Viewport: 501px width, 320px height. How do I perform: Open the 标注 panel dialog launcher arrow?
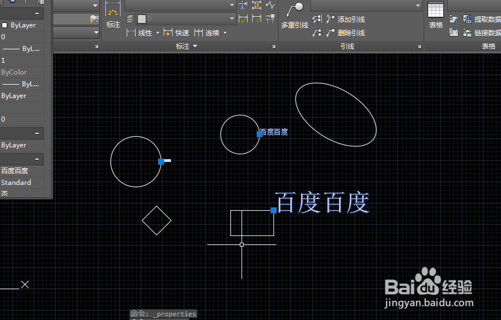[x=274, y=47]
